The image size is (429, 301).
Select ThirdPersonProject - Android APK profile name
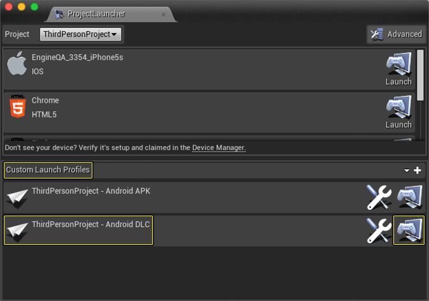(x=91, y=191)
